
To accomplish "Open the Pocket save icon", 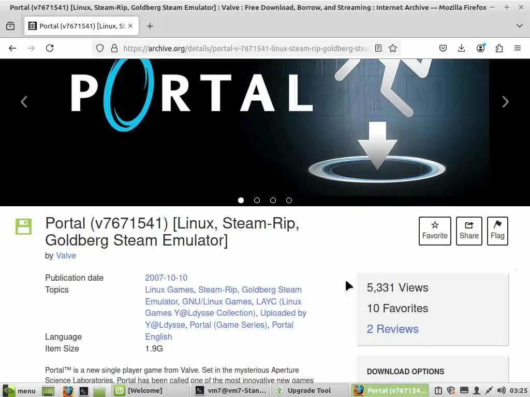I will coord(443,48).
